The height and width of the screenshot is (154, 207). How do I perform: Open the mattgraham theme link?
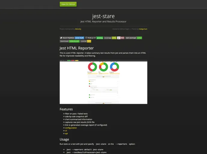(143, 29)
